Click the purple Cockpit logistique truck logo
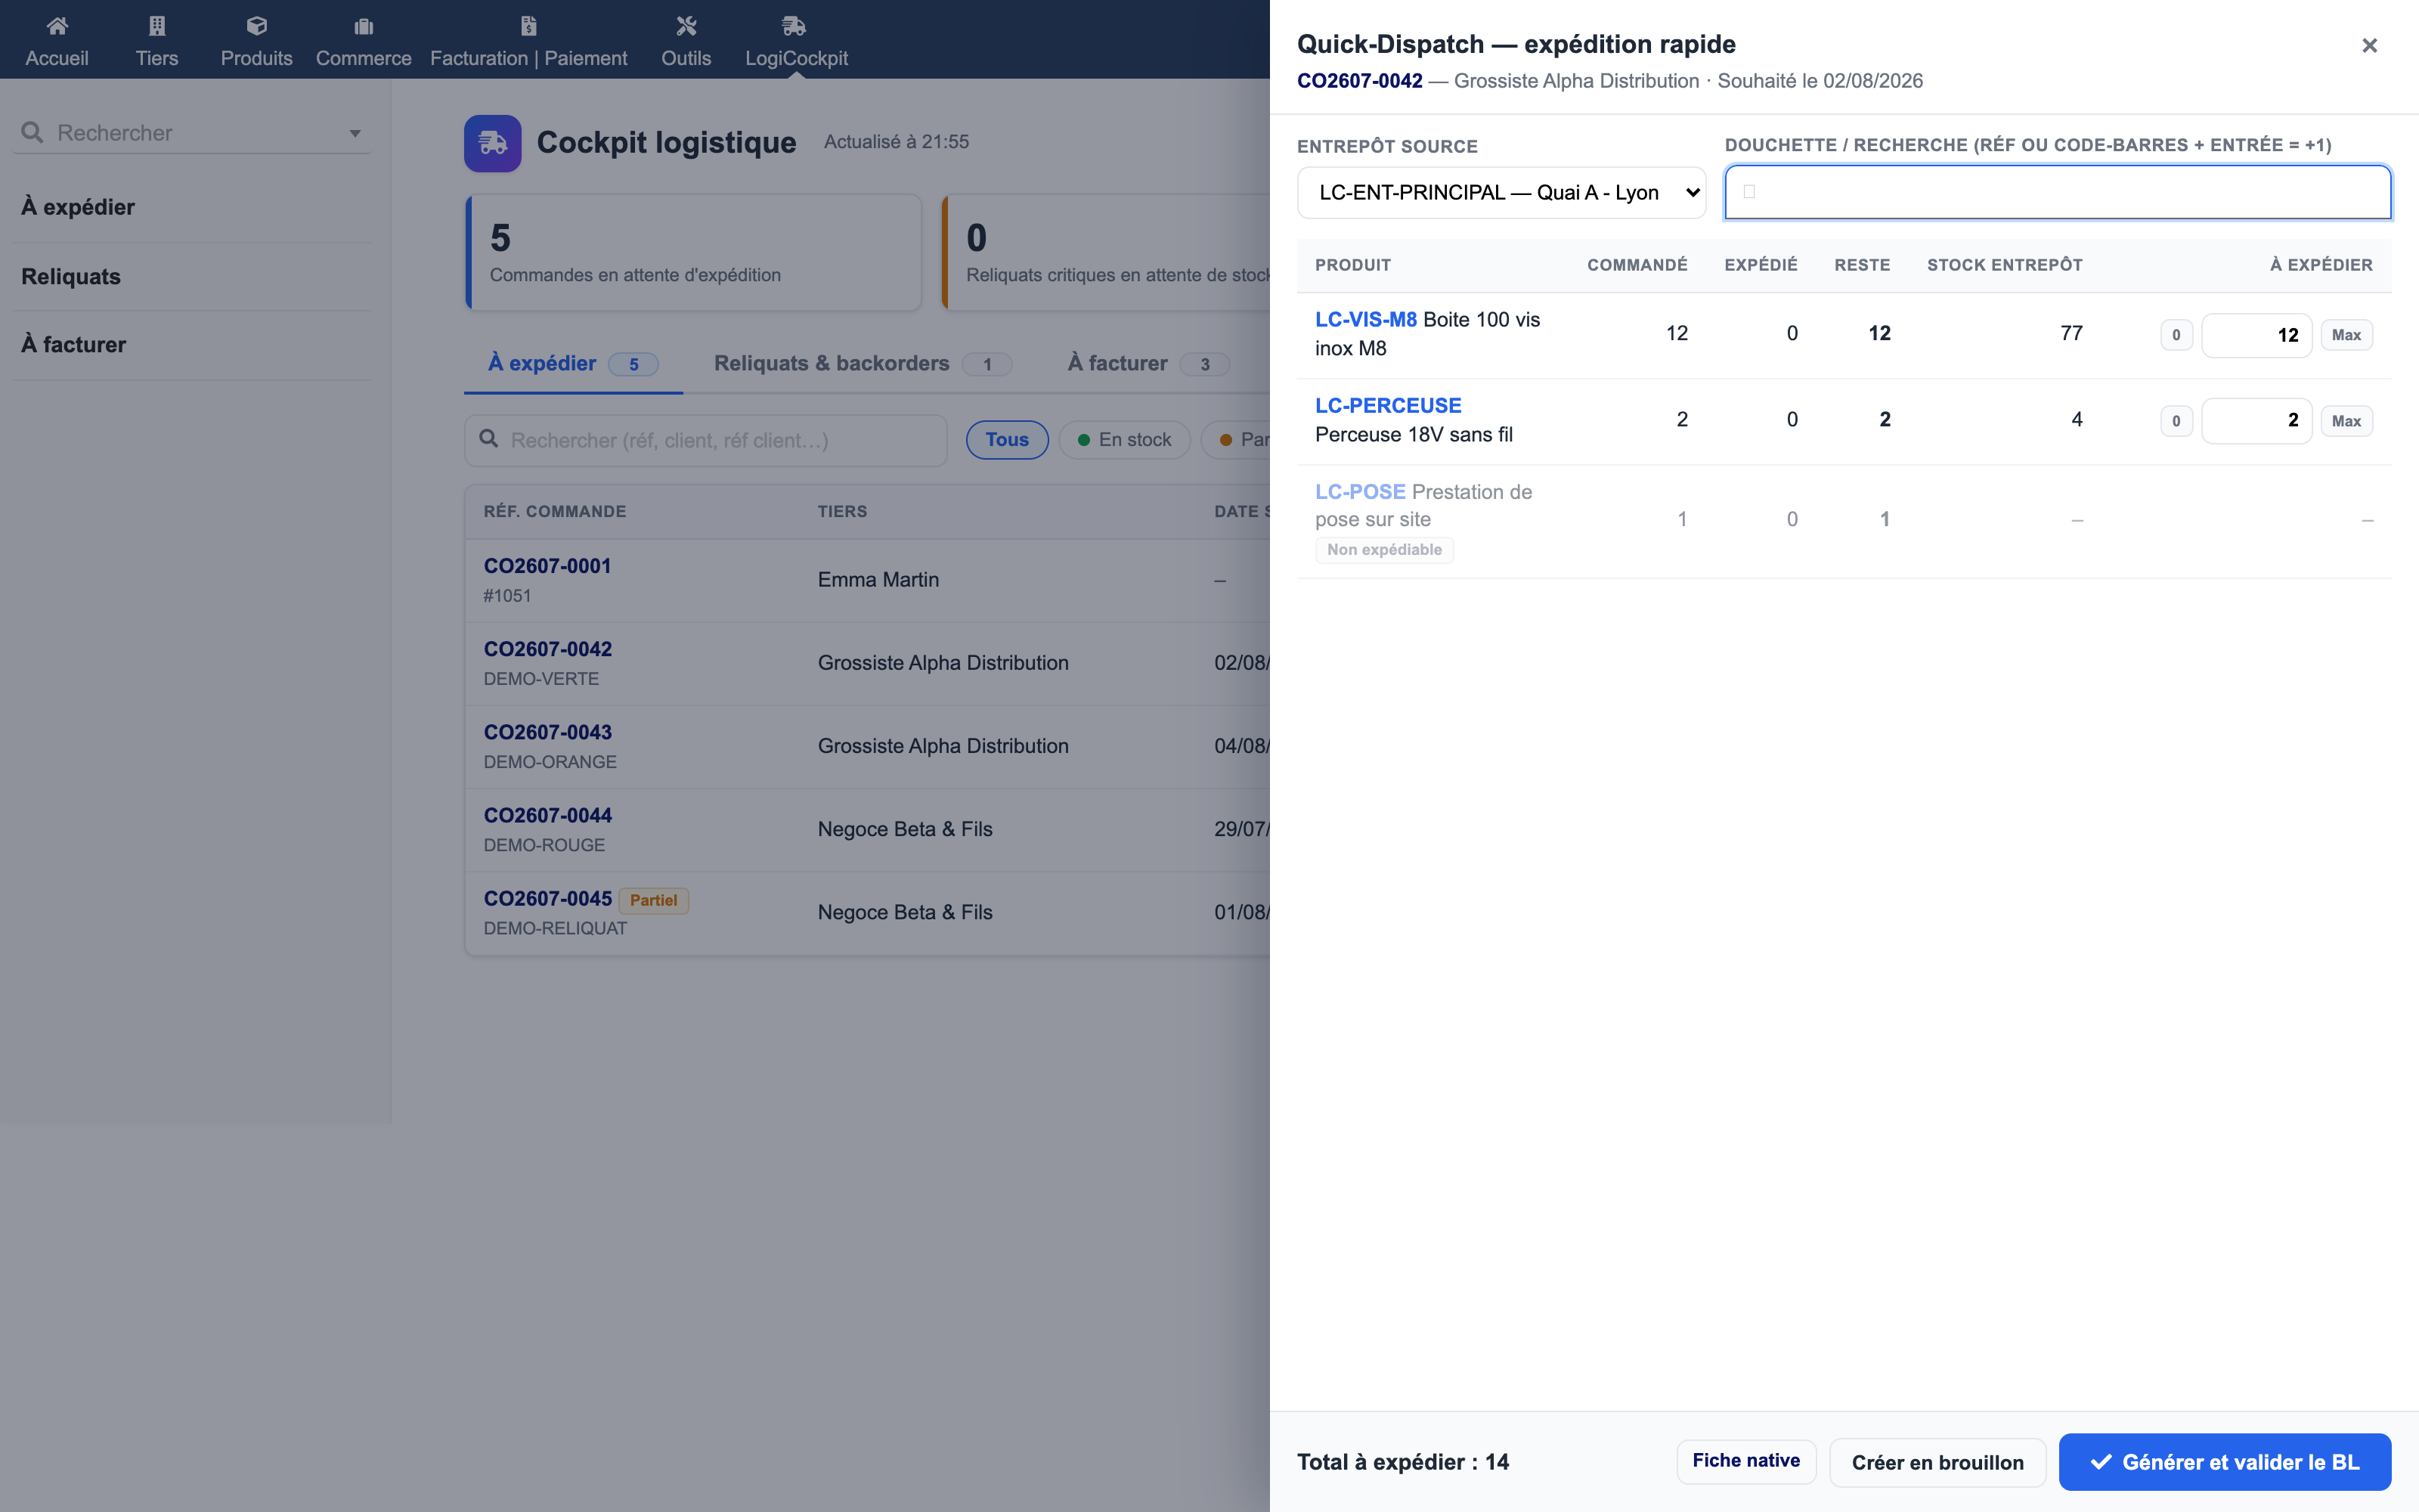2419x1512 pixels. 493,143
